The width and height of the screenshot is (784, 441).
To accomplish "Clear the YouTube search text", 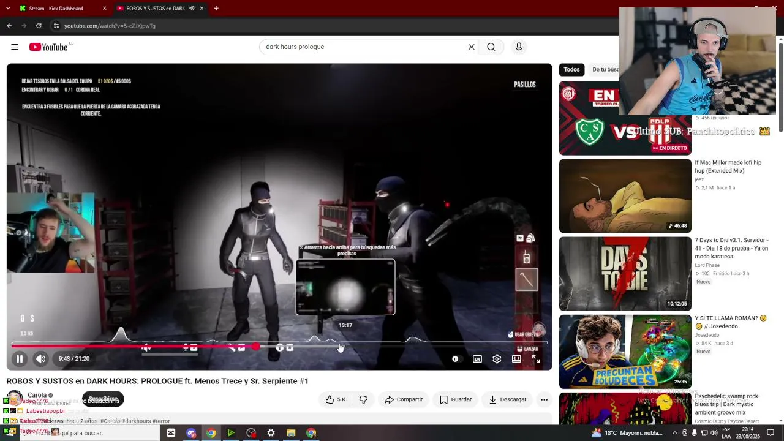I will (x=472, y=47).
